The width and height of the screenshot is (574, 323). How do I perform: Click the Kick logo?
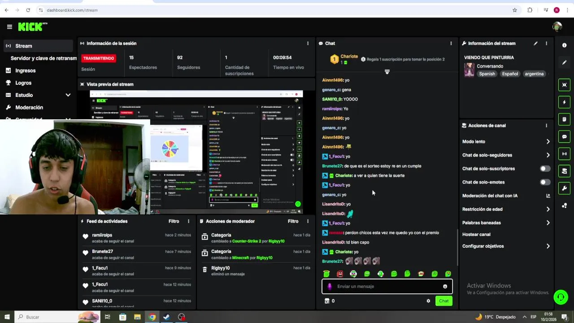[33, 27]
